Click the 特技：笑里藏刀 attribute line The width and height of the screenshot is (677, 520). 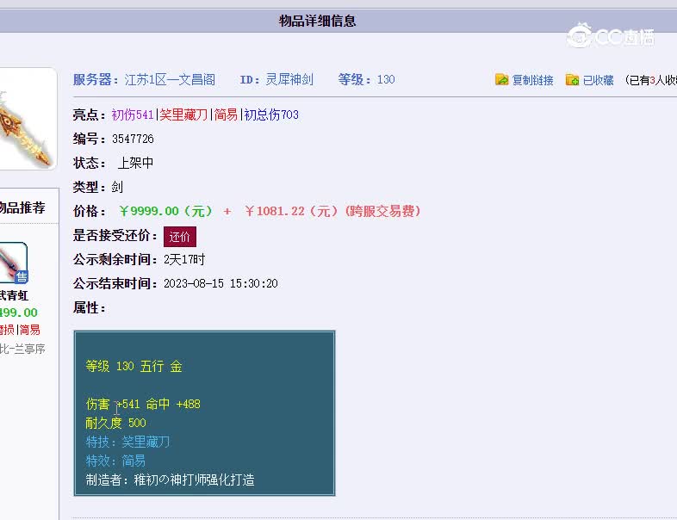pyautogui.click(x=127, y=442)
